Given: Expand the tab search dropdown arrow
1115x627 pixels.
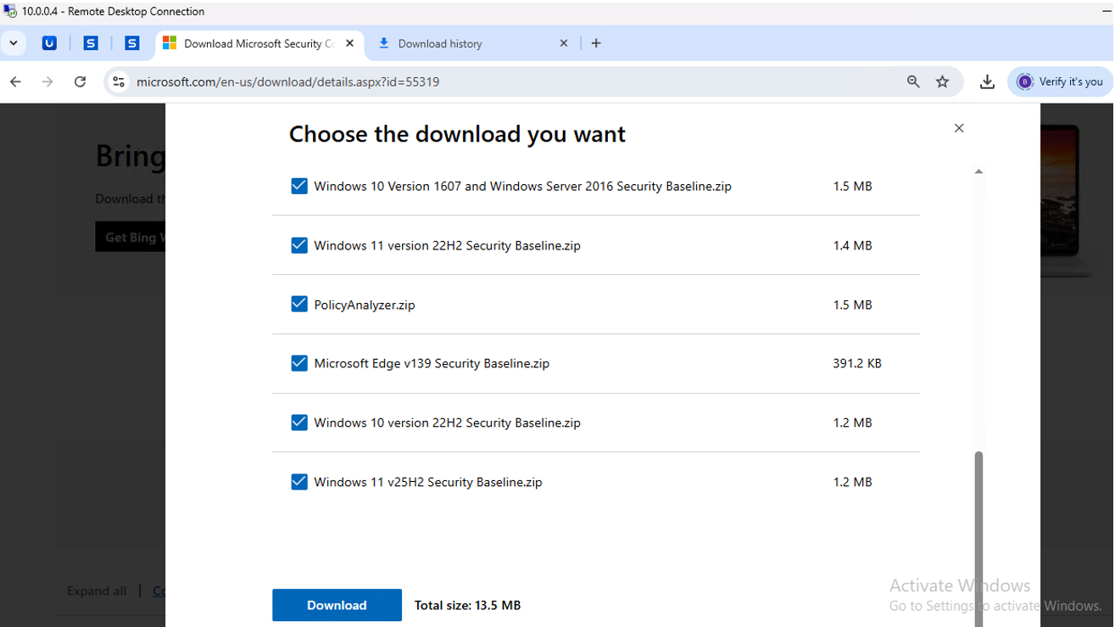Looking at the screenshot, I should coord(14,43).
